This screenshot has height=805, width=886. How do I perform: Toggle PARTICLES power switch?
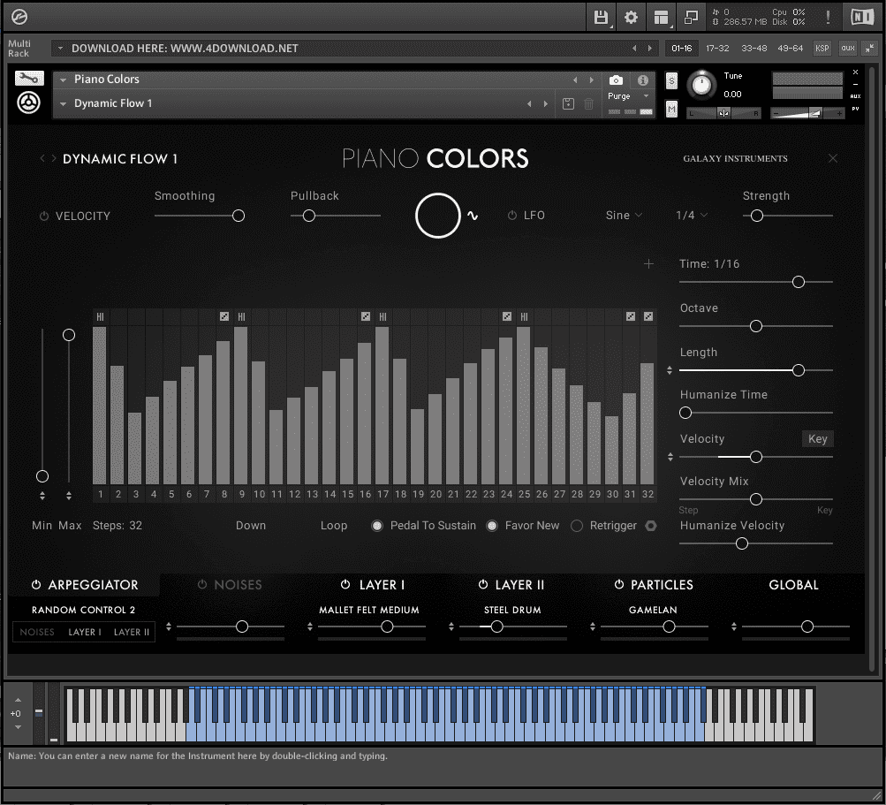point(619,584)
